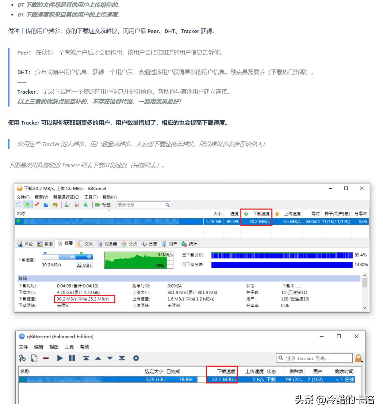Click move-to-bottom queue icon in qBittorrent
The width and height of the screenshot is (383, 413).
(122, 358)
